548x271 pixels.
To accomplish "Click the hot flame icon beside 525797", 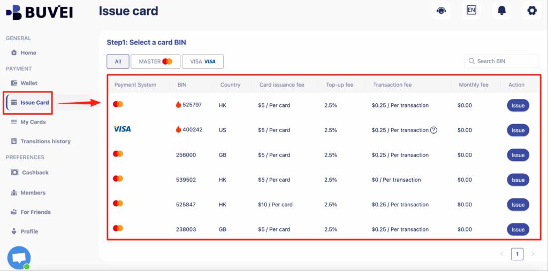I will (x=179, y=105).
